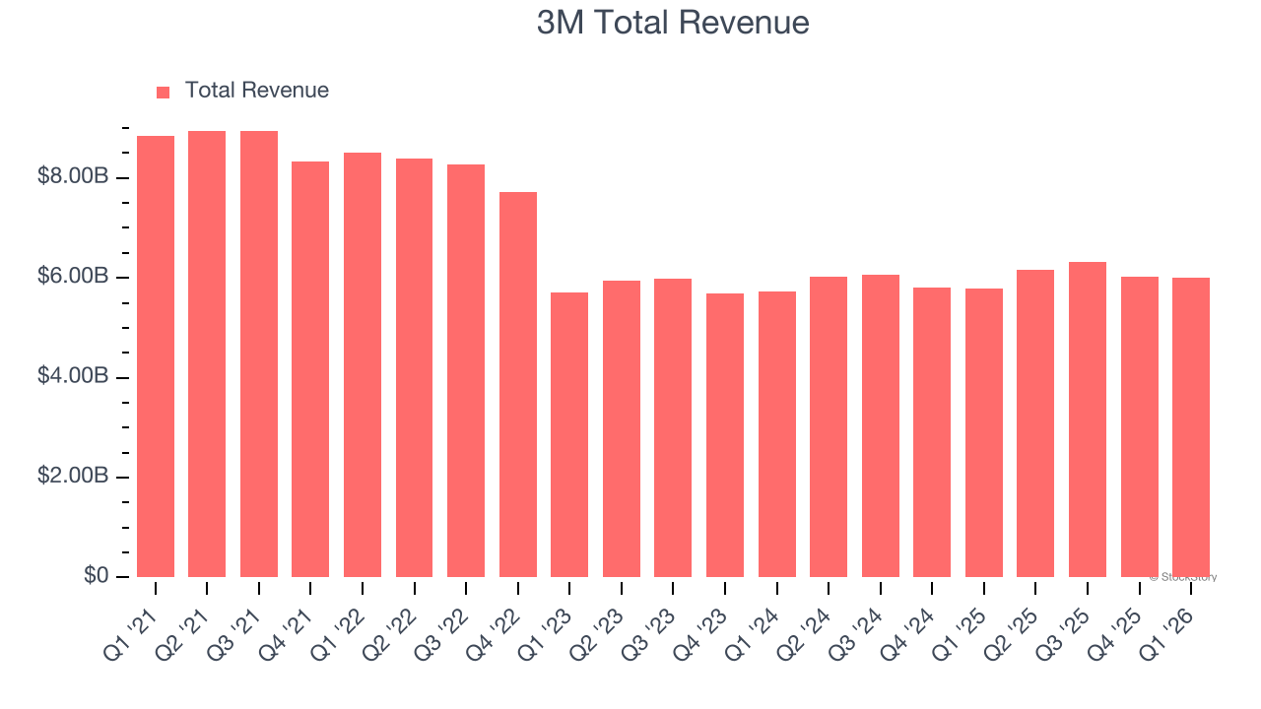Viewport: 1261px width, 709px height.
Task: Select the Q3 '24 revenue bar
Action: click(881, 425)
